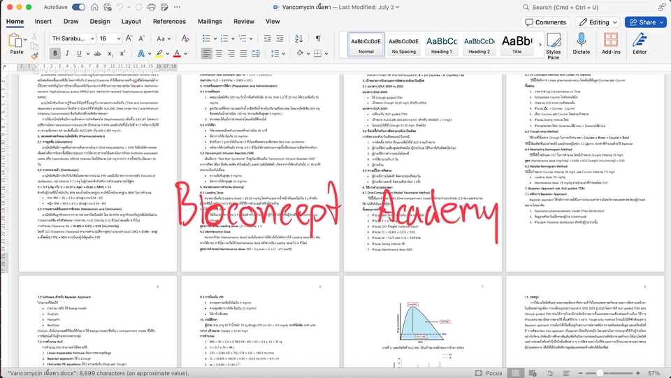Switch to the References tab
The height and width of the screenshot is (378, 671).
[169, 22]
